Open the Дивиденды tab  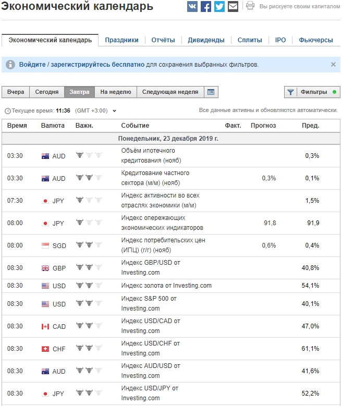click(206, 40)
